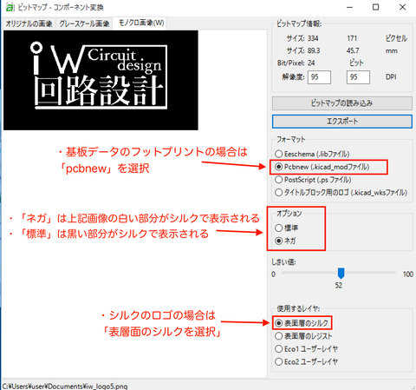Select 表面層のレジスト layer
The image size is (416, 390).
point(303,336)
